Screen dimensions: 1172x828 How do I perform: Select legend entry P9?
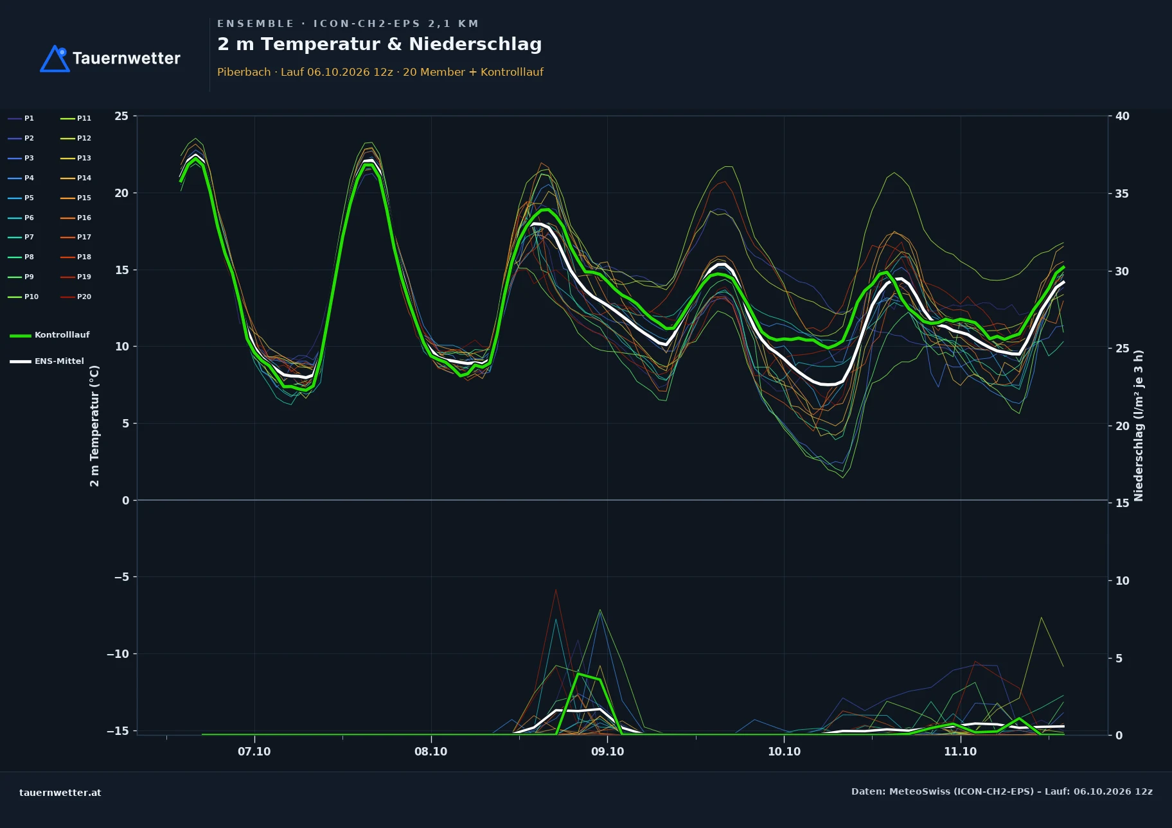tap(21, 277)
